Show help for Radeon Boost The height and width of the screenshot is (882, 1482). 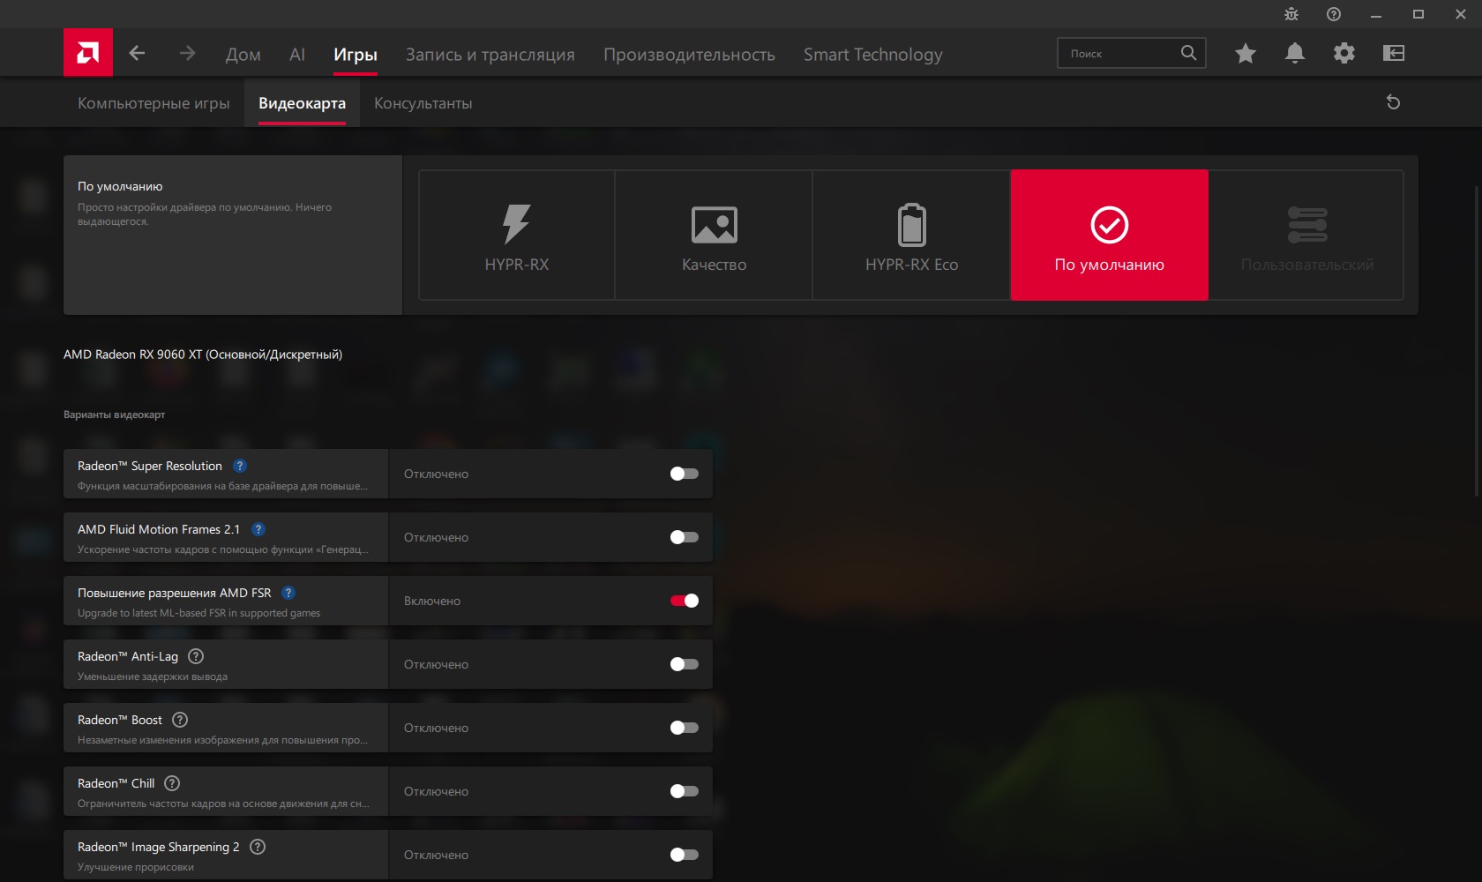[180, 720]
